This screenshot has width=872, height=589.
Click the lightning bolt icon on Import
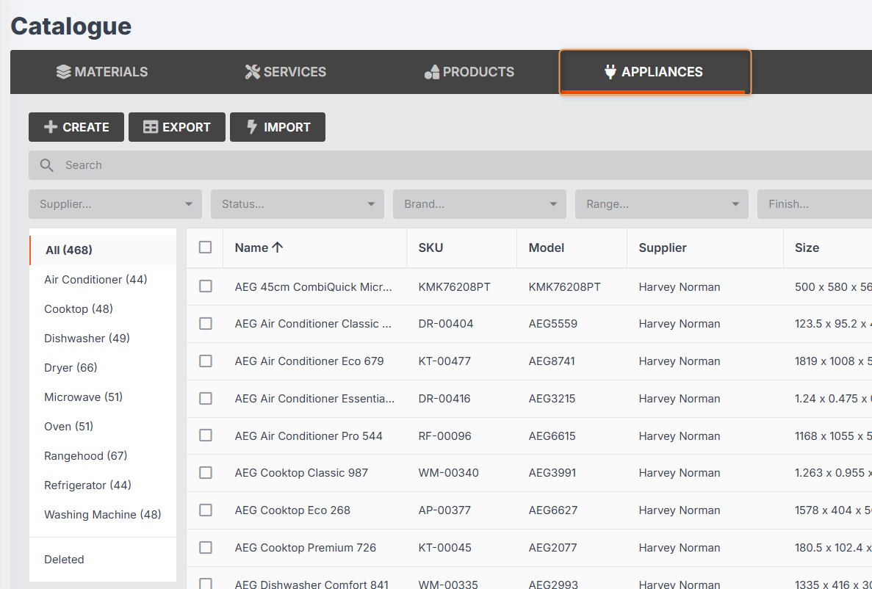pos(252,127)
